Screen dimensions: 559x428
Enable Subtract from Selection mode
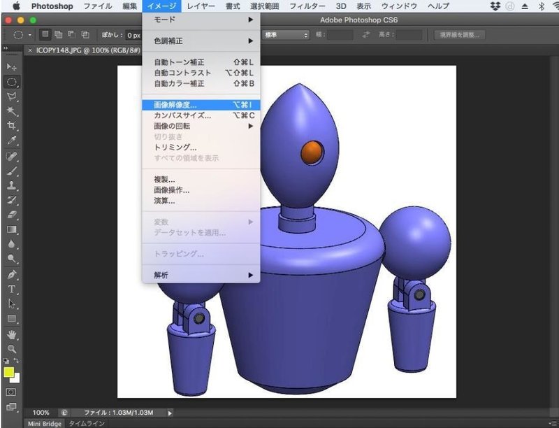click(72, 34)
